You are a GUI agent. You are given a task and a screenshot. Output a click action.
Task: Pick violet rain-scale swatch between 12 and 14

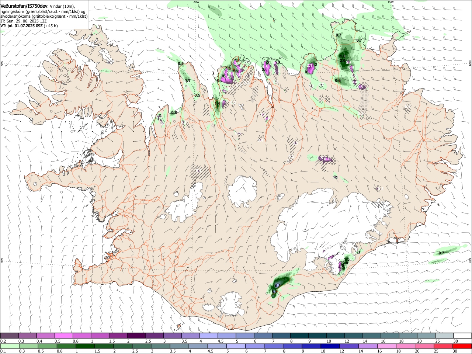point(349,346)
